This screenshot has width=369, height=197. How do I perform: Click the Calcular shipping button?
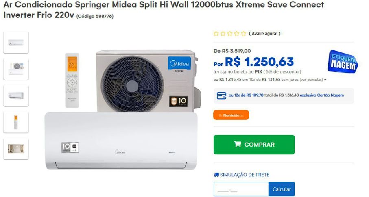282,189
